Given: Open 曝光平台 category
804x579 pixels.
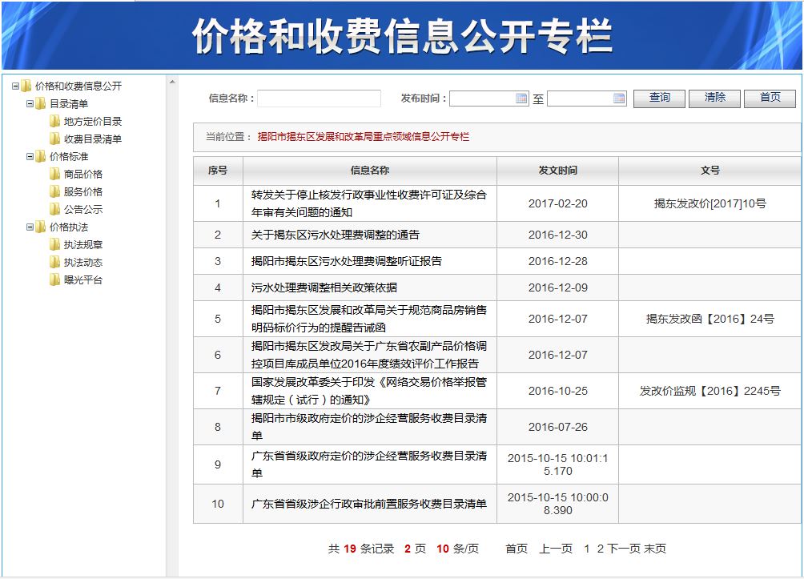Looking at the screenshot, I should click(83, 280).
